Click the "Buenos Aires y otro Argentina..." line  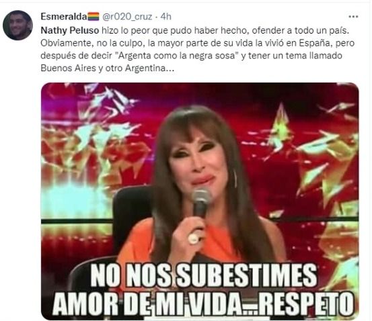pyautogui.click(x=108, y=68)
